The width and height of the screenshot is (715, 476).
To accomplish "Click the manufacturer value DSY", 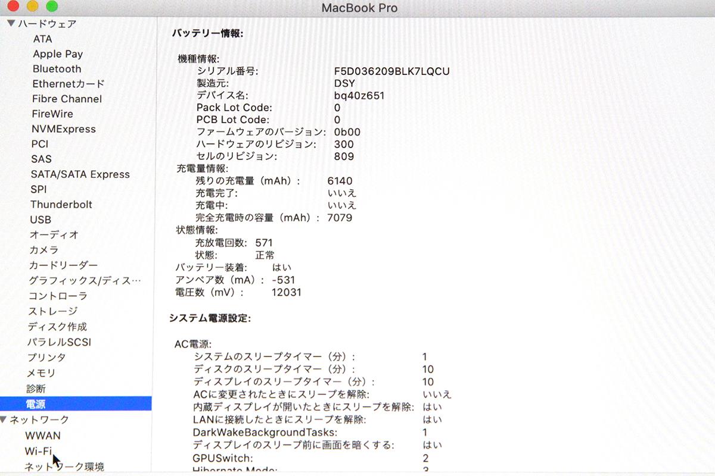I will [x=344, y=83].
